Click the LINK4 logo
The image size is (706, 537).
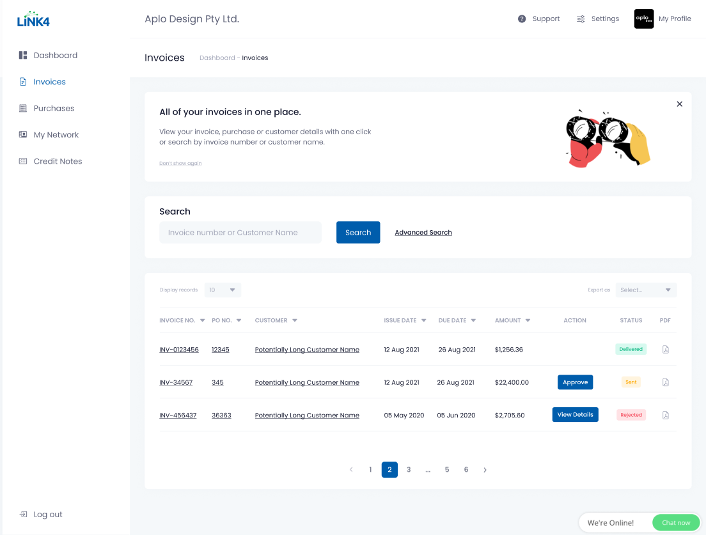[x=33, y=20]
